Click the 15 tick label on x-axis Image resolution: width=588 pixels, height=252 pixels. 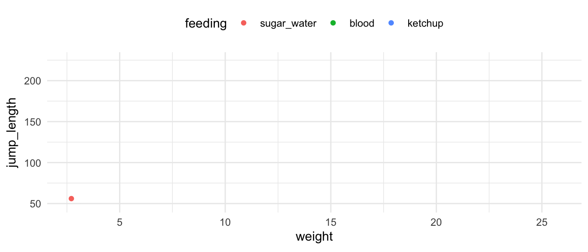[x=331, y=222]
